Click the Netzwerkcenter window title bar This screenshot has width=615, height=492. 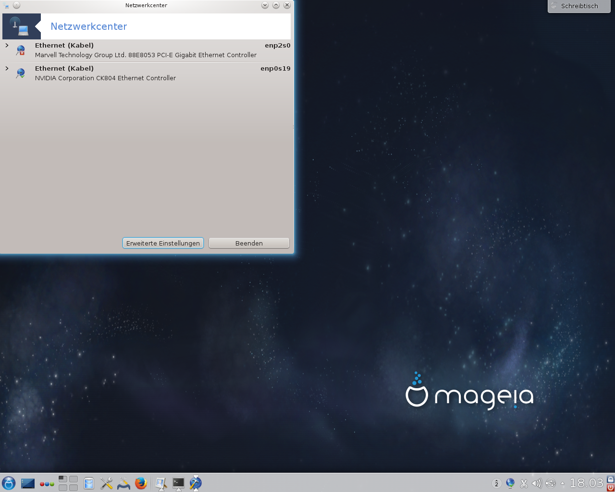(x=146, y=5)
